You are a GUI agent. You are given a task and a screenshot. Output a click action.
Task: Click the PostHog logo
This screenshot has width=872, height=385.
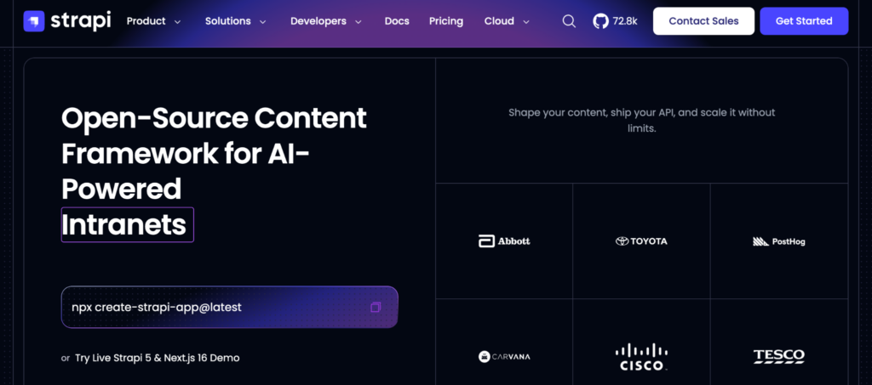point(778,241)
